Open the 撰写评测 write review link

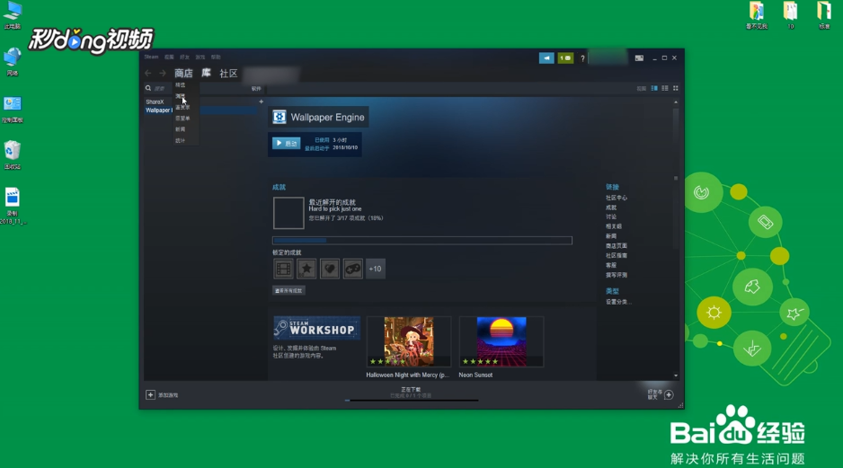[x=617, y=275]
